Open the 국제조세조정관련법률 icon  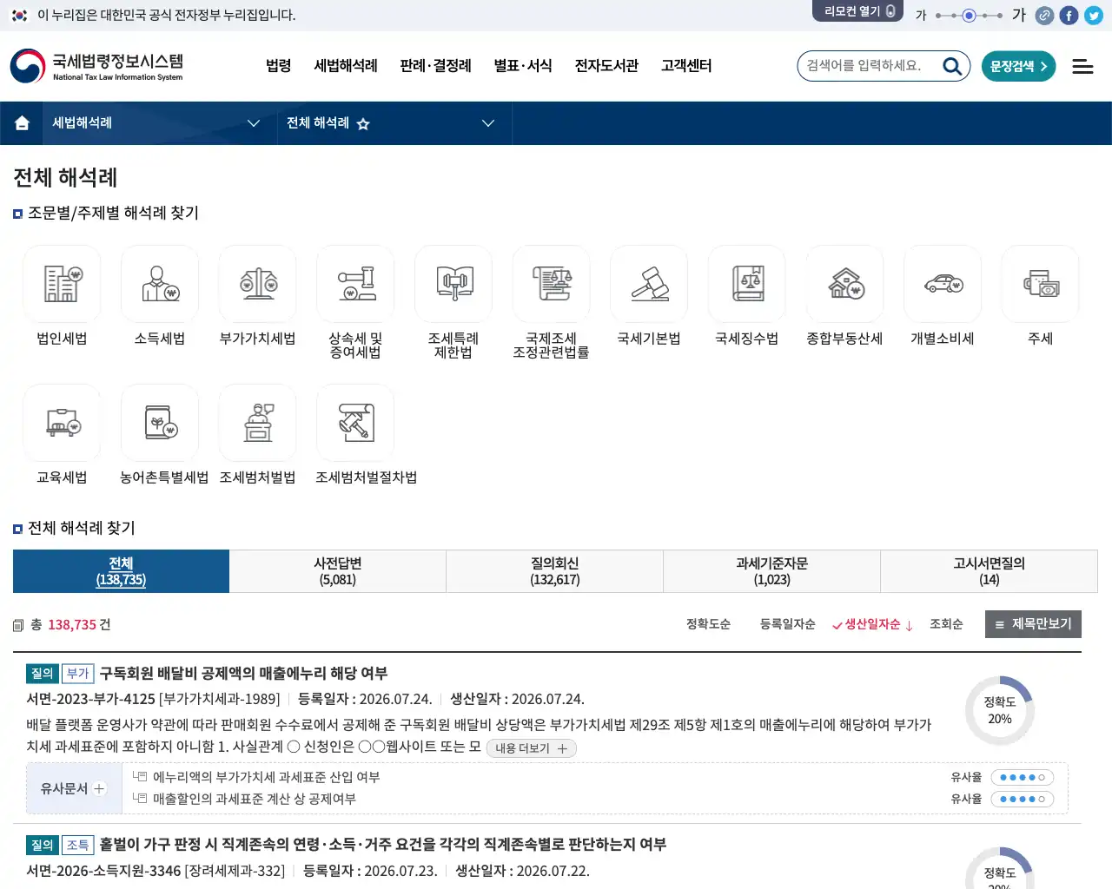[552, 284]
